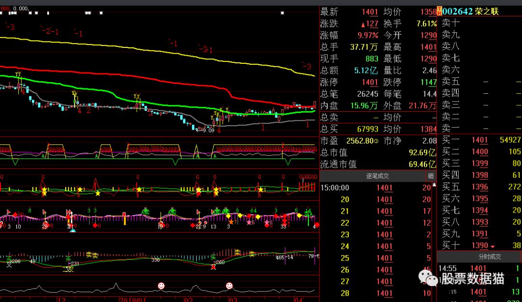Open the 逐笔成交 tab
The height and width of the screenshot is (302, 522).
(x=377, y=176)
